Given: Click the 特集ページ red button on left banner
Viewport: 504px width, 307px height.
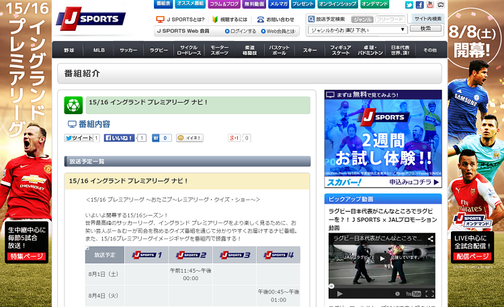Looking at the screenshot, I should tap(26, 256).
